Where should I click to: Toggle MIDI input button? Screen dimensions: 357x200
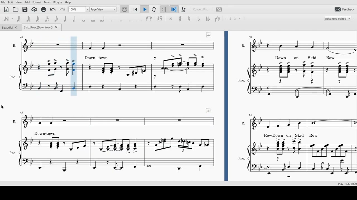[124, 9]
